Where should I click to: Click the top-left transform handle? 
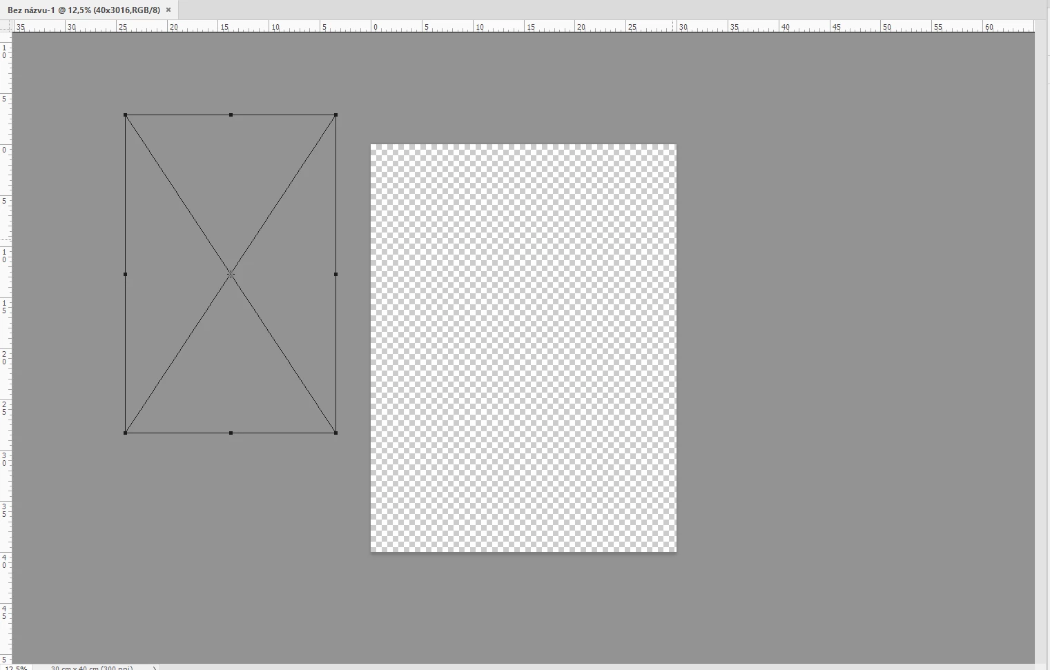125,115
